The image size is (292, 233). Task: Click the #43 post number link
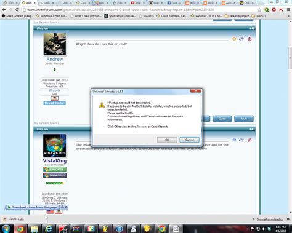point(252,129)
